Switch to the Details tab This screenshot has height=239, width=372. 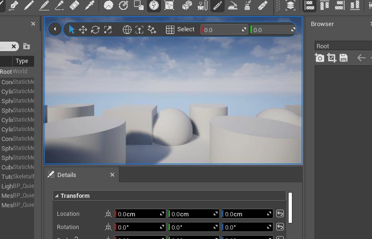pyautogui.click(x=66, y=175)
